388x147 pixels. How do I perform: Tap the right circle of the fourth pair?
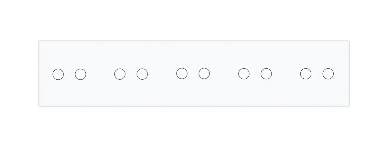(266, 74)
